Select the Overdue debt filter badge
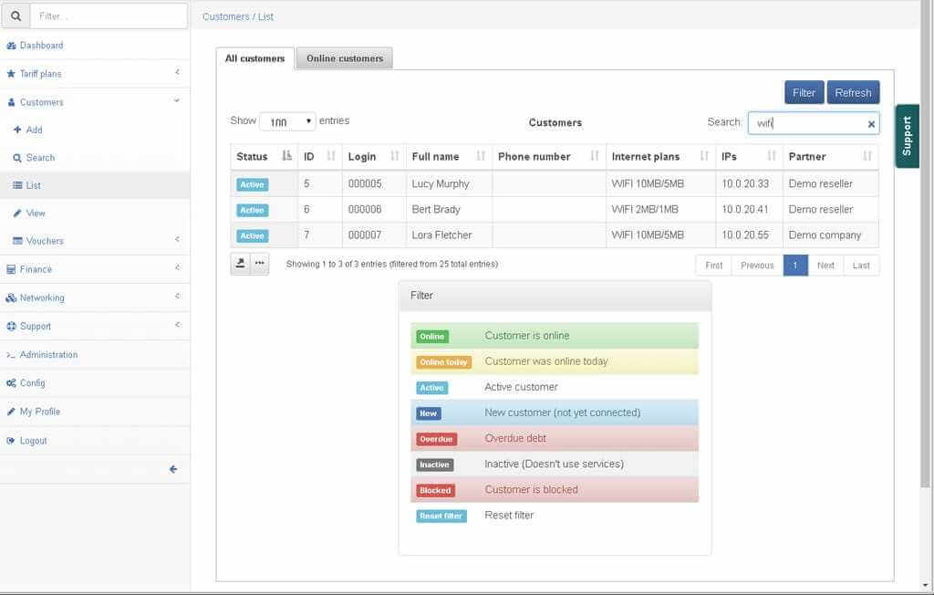The image size is (934, 595). pyautogui.click(x=436, y=439)
